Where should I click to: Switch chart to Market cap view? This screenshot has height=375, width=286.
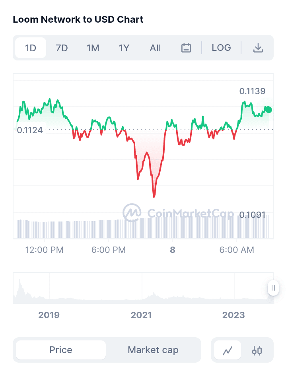click(153, 350)
